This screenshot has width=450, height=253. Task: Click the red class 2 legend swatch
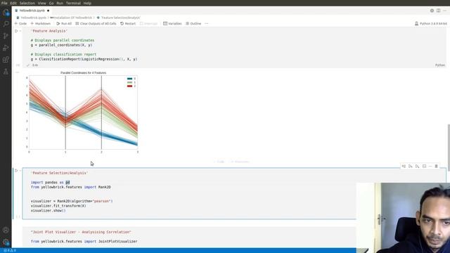click(x=129, y=86)
